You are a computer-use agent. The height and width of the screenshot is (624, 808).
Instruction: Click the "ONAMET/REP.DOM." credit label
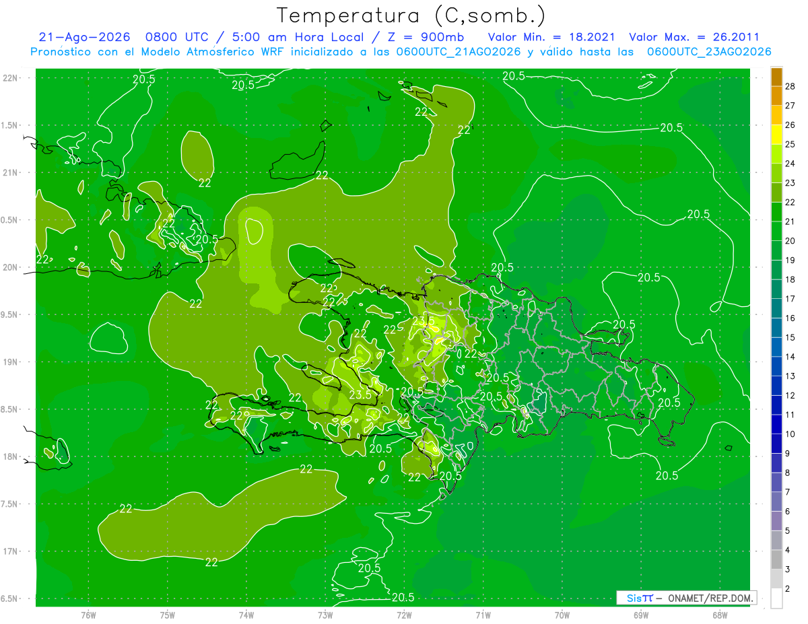710,598
